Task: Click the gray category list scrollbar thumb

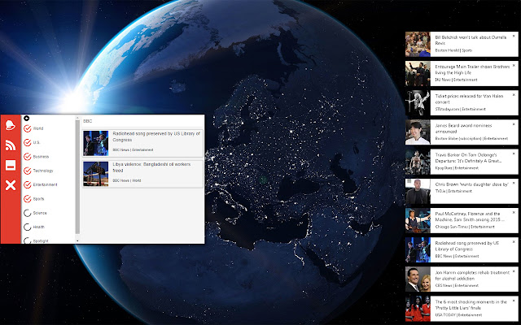Action: [77, 177]
